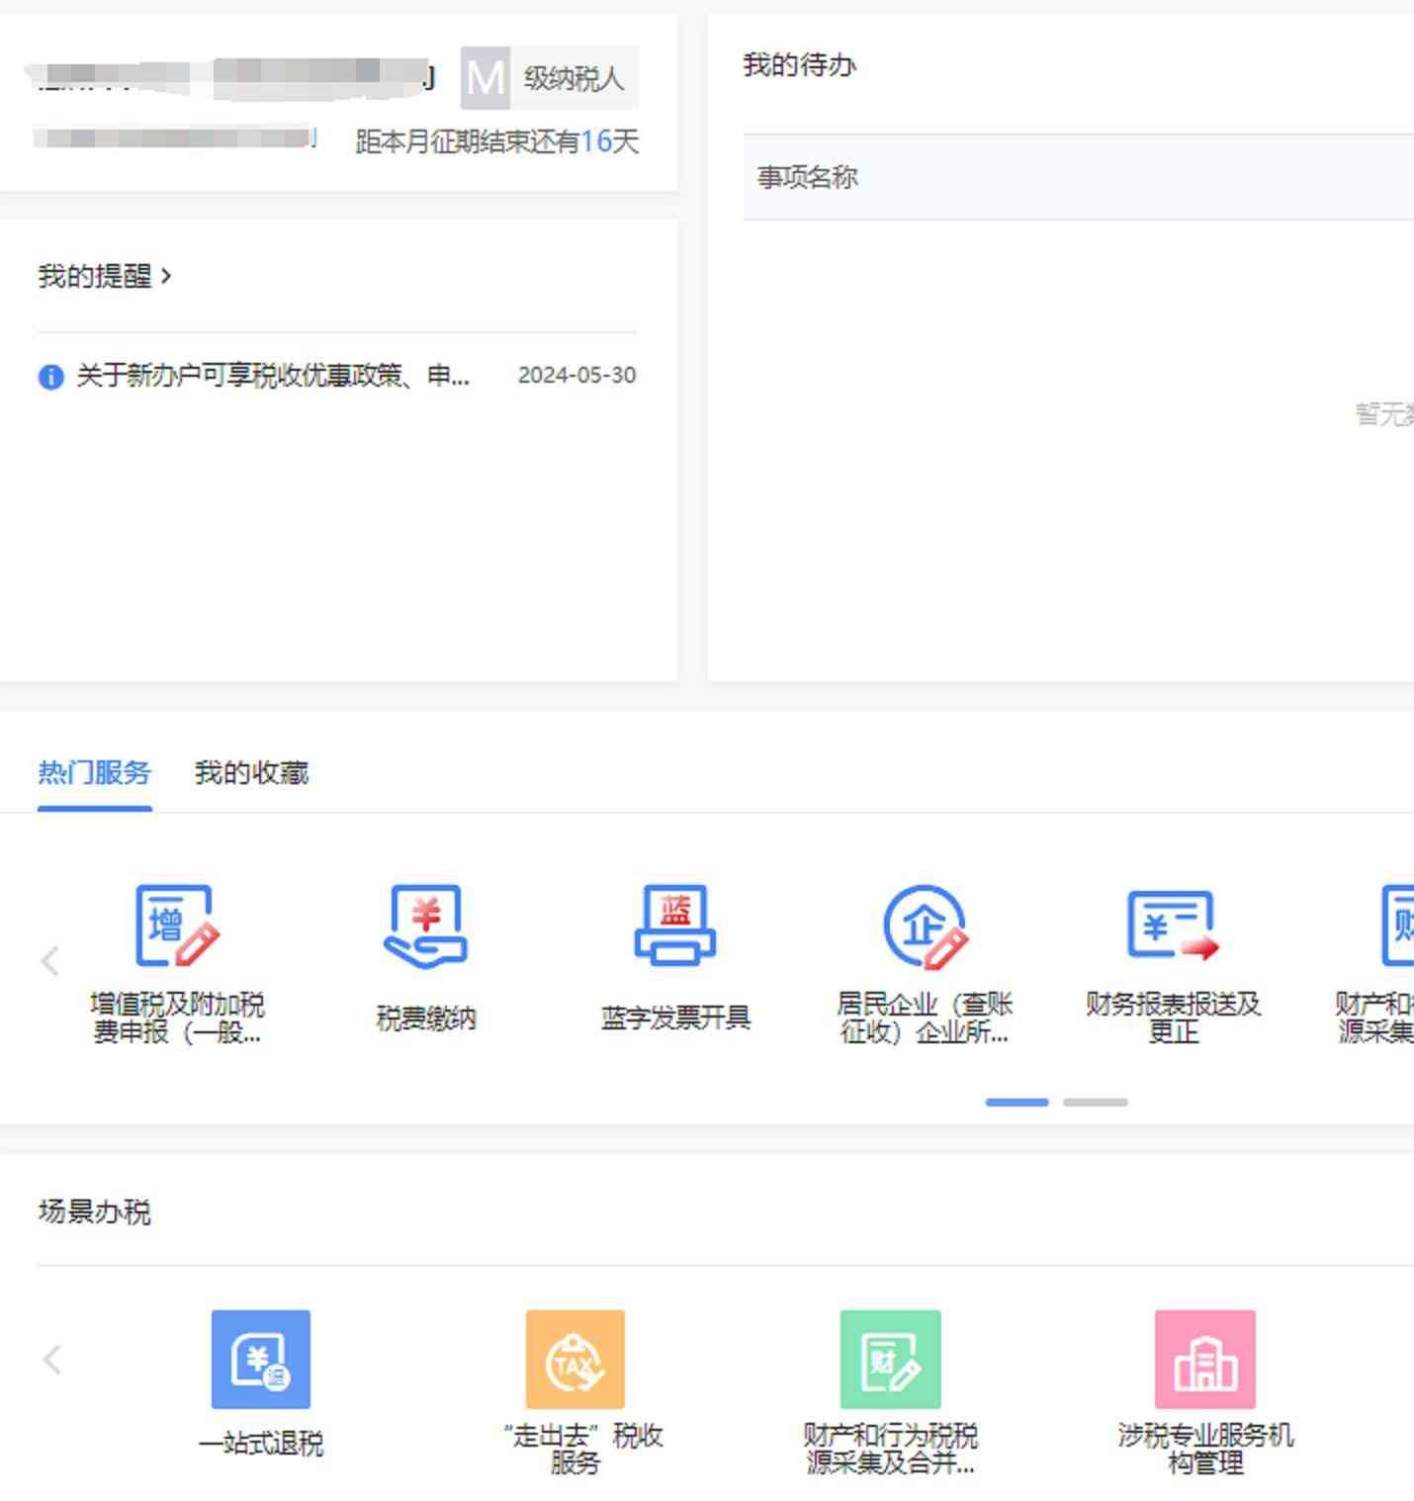Image resolution: width=1414 pixels, height=1501 pixels.
Task: Open the 财务报表报送及更正 icon
Action: (x=1173, y=927)
